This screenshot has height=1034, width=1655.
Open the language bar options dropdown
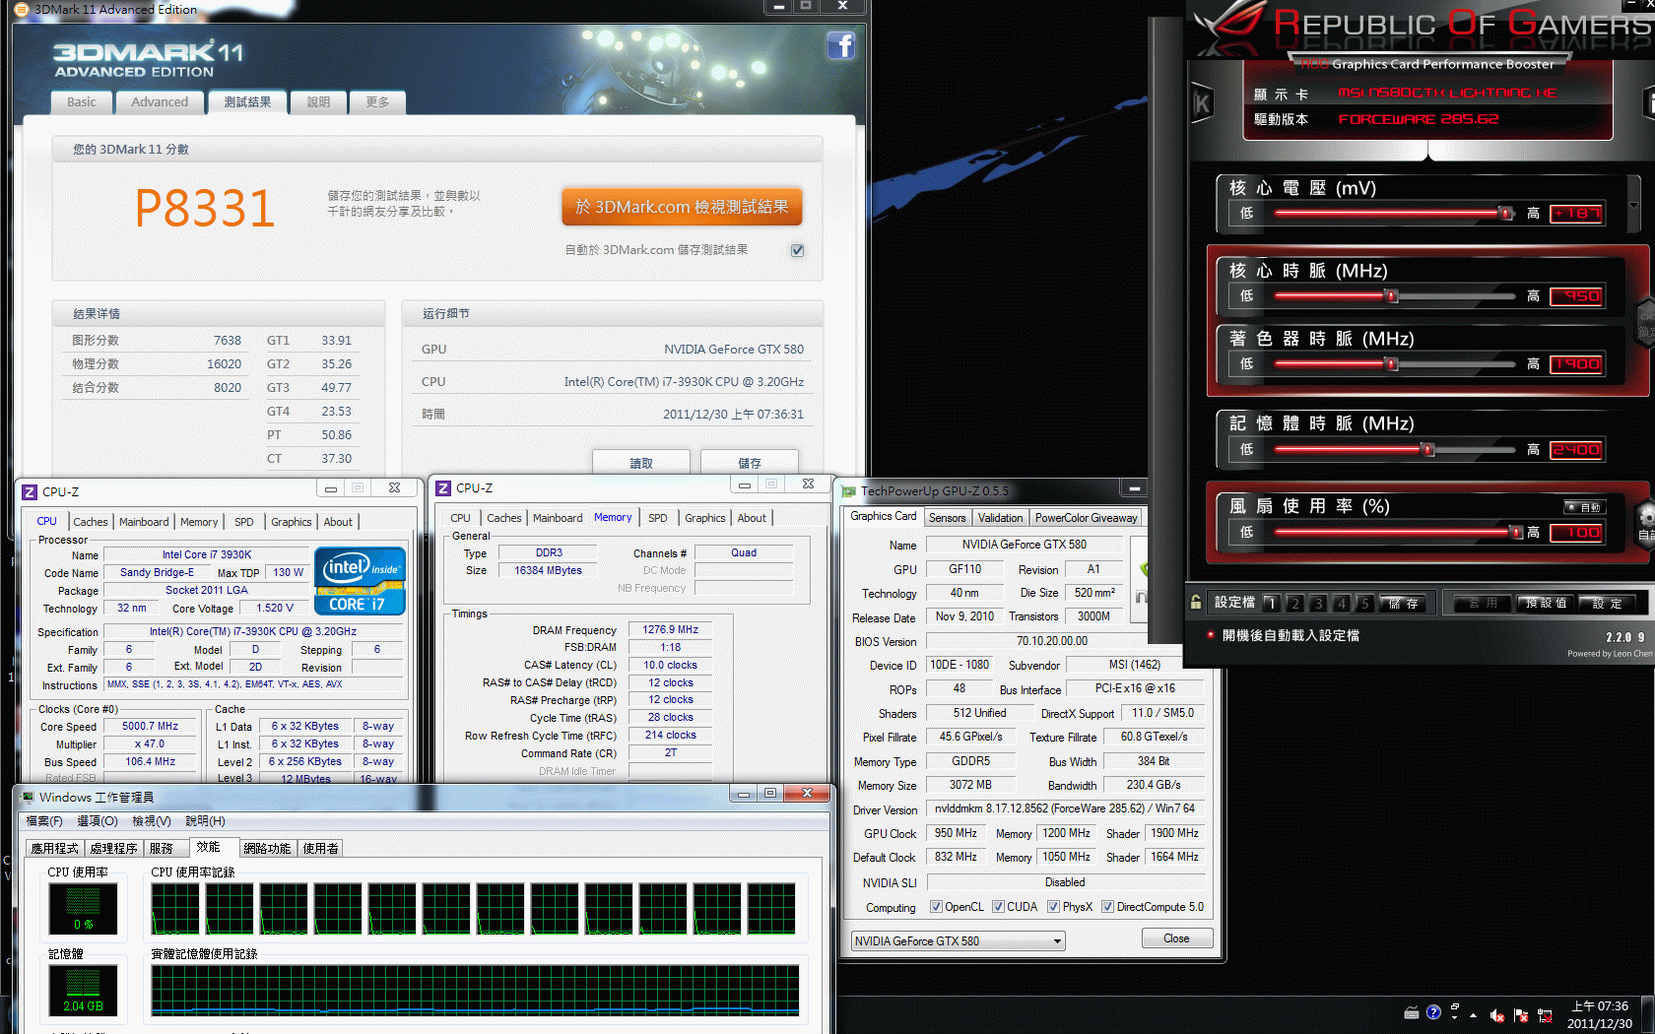[1455, 1017]
